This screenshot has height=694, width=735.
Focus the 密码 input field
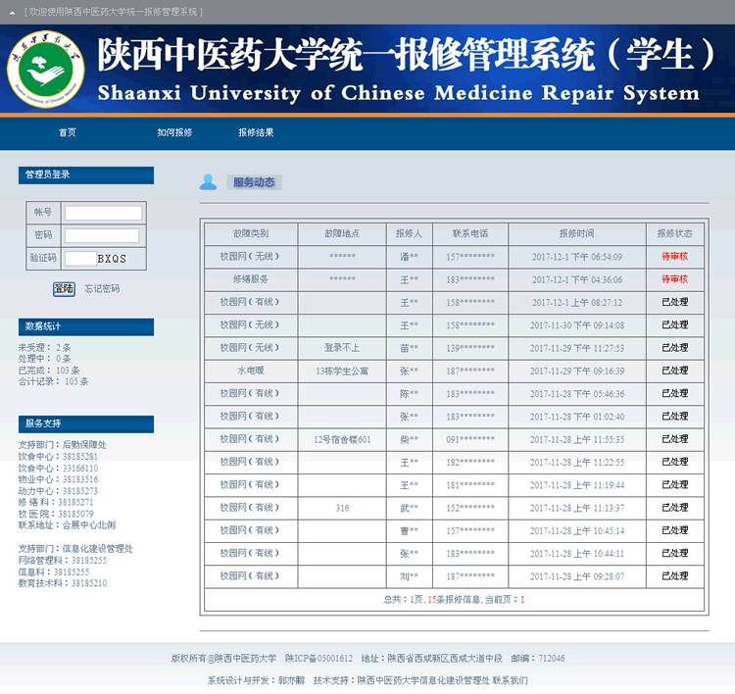102,235
